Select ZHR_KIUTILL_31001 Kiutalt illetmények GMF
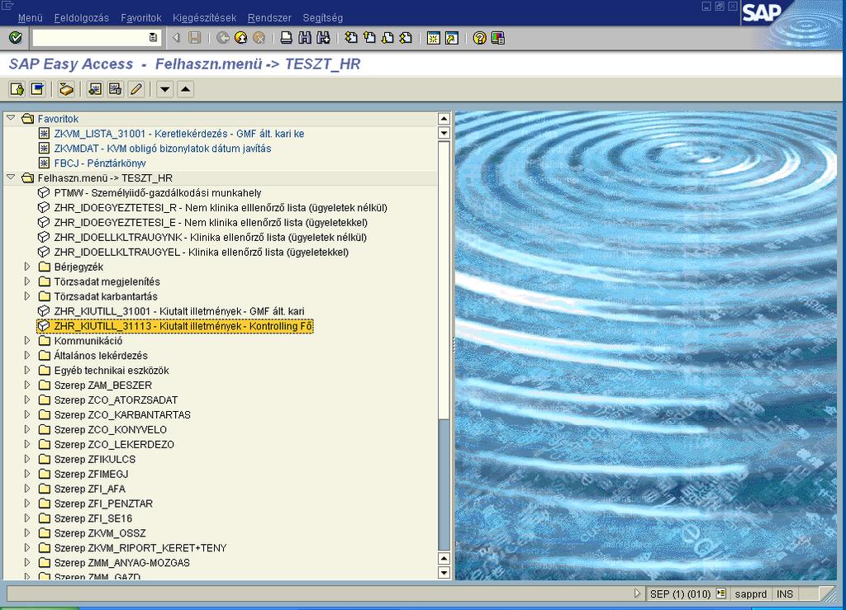 (x=179, y=311)
